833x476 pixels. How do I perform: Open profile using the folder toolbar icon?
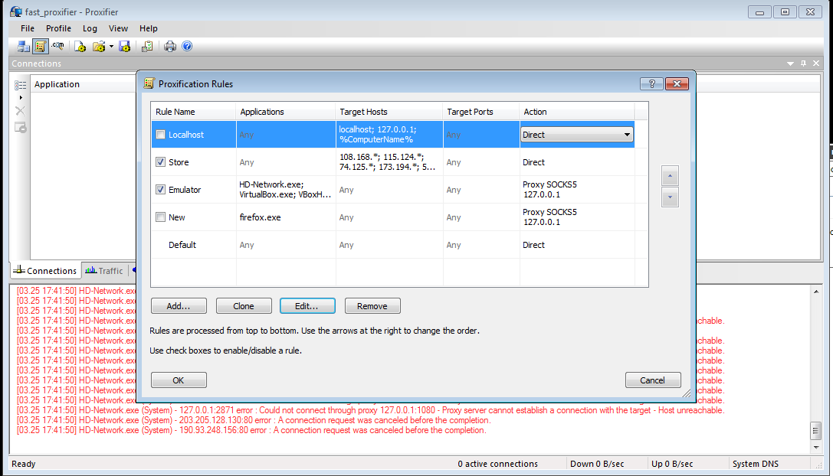coord(98,47)
